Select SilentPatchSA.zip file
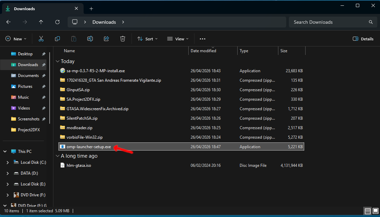The height and width of the screenshot is (217, 380). [x=181, y=118]
